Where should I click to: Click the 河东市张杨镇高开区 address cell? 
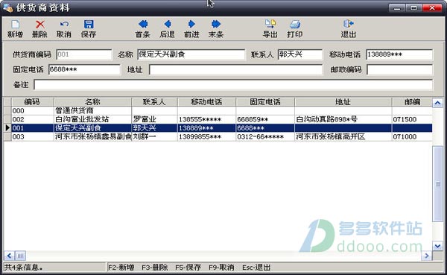343,136
